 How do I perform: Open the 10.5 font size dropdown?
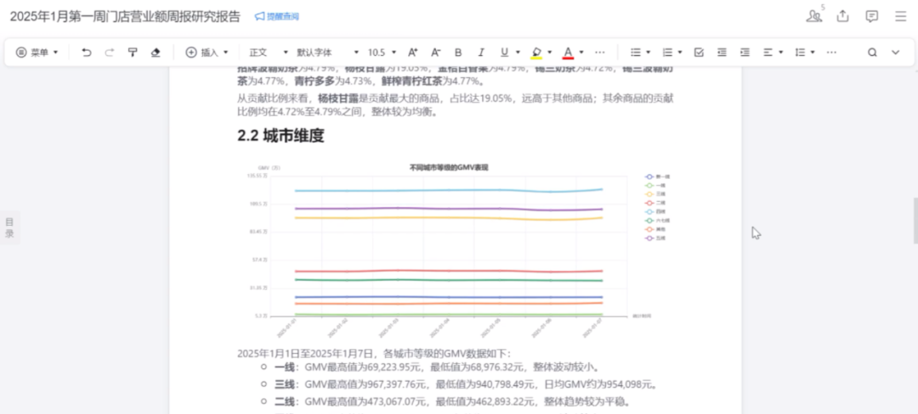[x=382, y=53]
